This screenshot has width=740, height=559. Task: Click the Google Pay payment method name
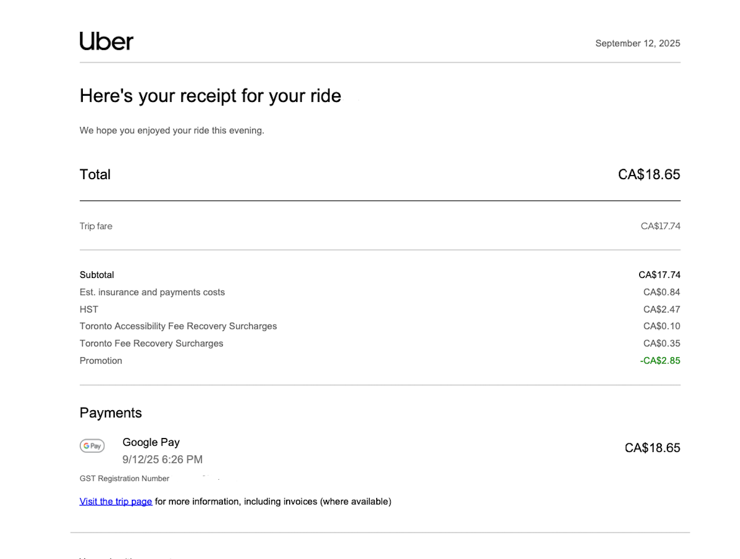point(151,442)
